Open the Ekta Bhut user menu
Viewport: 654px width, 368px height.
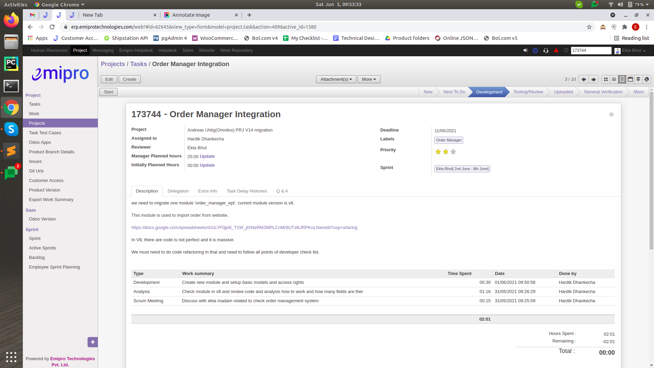[631, 50]
